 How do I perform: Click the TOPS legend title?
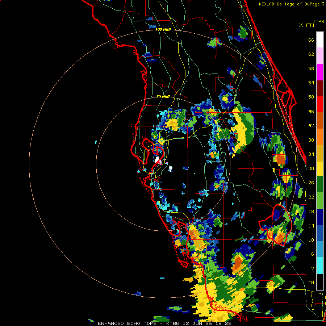click(x=318, y=22)
